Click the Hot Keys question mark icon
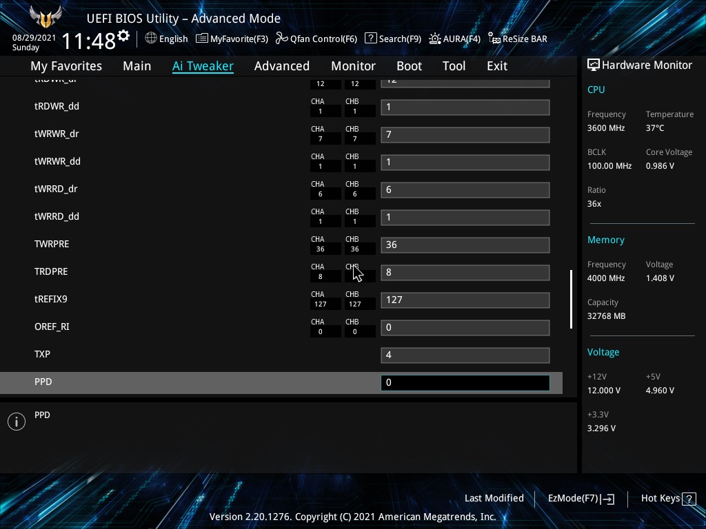The height and width of the screenshot is (529, 706). click(689, 499)
